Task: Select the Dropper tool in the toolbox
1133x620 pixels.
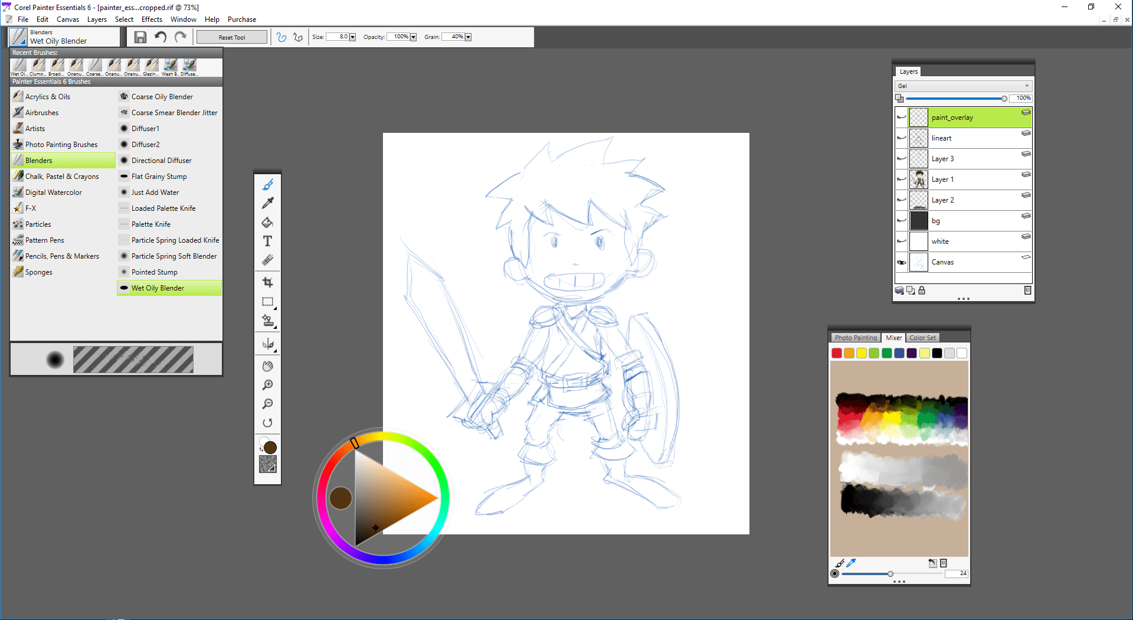Action: [267, 203]
